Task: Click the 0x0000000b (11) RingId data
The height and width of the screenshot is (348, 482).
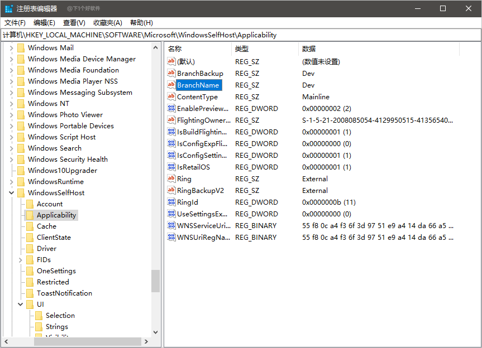Action: (328, 202)
